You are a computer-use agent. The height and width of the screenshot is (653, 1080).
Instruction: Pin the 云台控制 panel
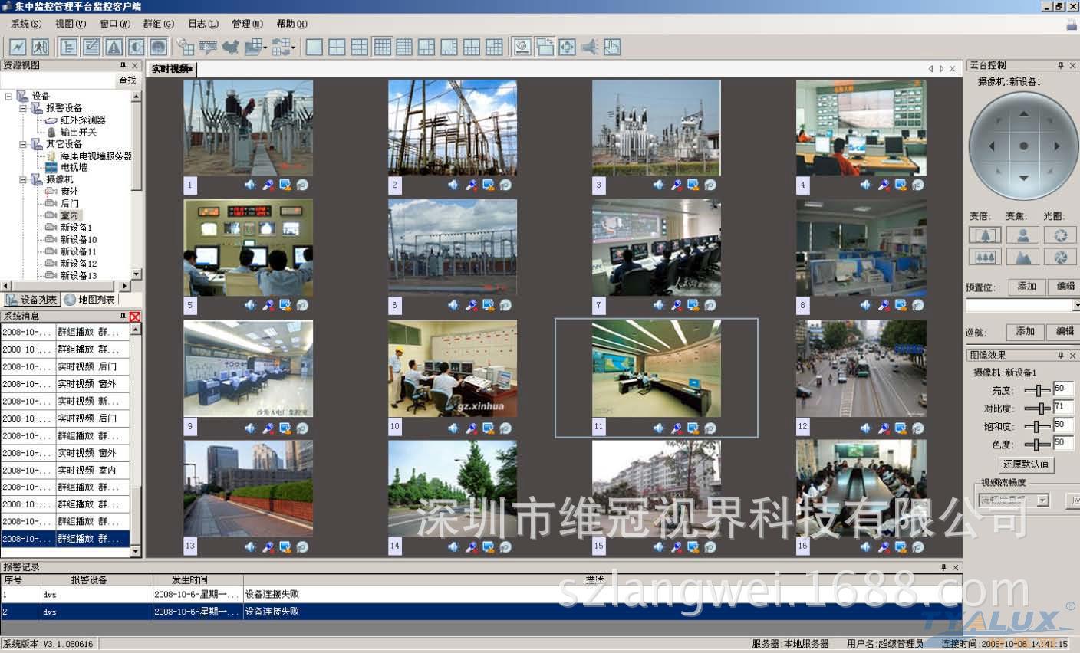(x=1061, y=66)
